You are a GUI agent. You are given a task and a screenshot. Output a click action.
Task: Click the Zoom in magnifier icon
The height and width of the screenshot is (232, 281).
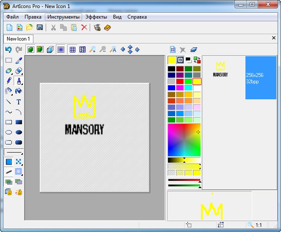[x=93, y=50]
